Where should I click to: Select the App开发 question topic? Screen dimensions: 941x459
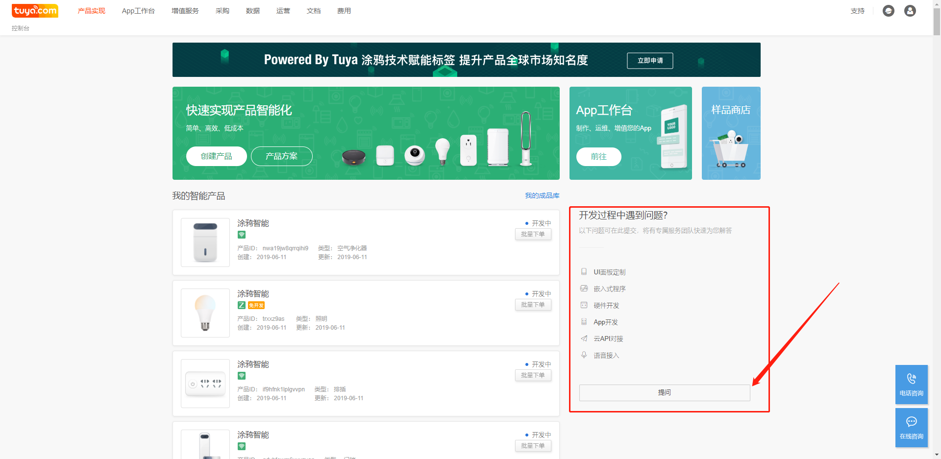[x=606, y=322]
